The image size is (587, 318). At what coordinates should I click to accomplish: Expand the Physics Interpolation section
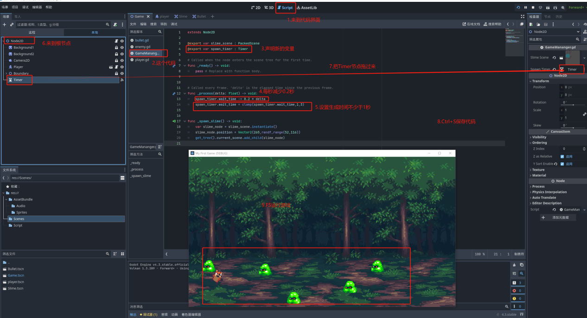[549, 192]
